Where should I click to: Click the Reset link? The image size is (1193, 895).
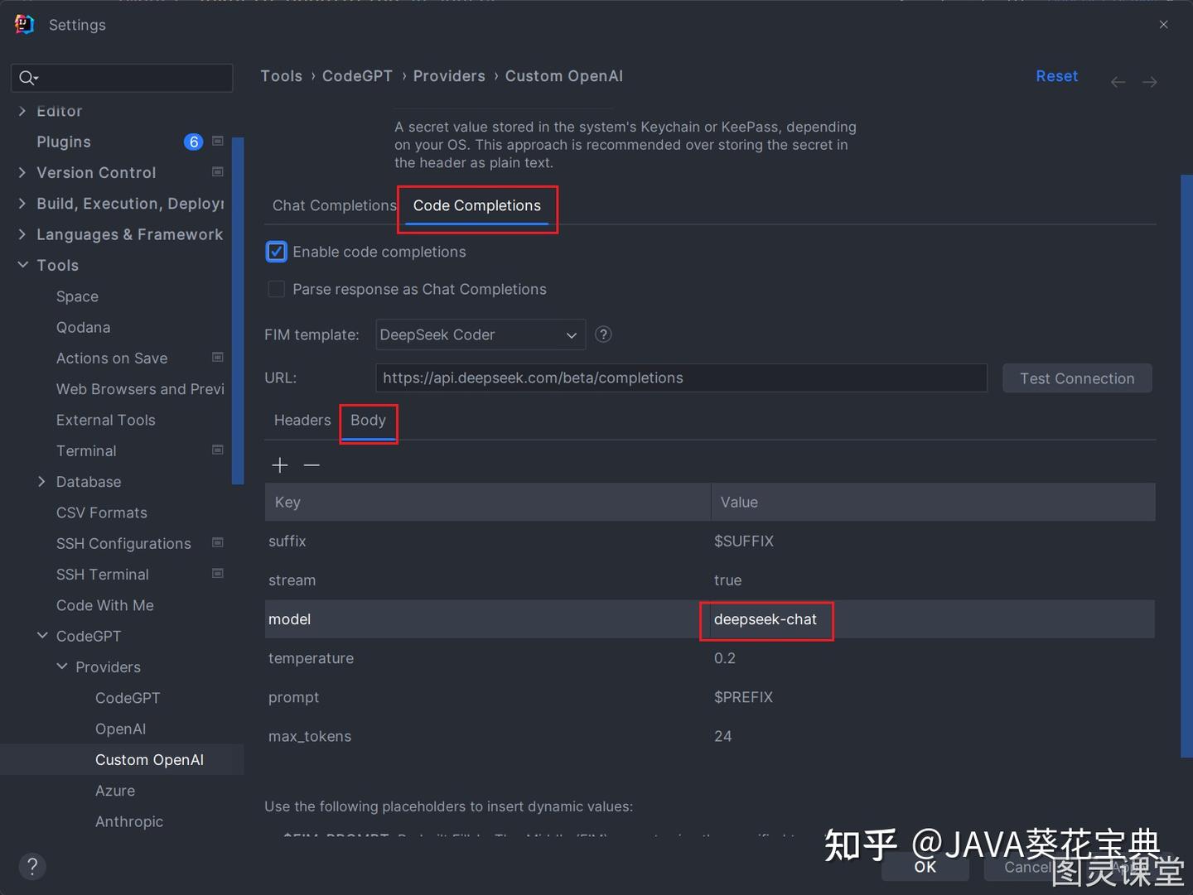pos(1056,75)
